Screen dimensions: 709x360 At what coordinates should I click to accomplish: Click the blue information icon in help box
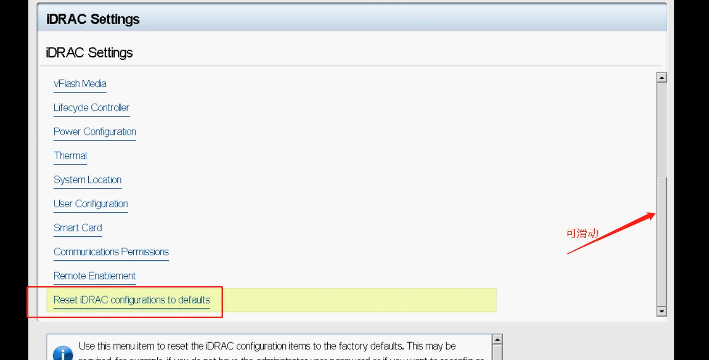pos(63,354)
